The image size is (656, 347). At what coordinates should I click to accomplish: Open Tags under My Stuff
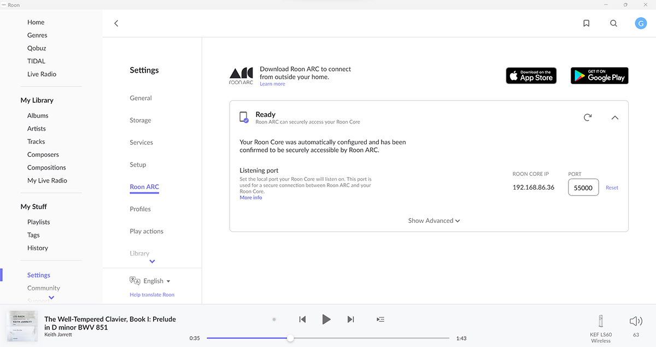(x=33, y=235)
